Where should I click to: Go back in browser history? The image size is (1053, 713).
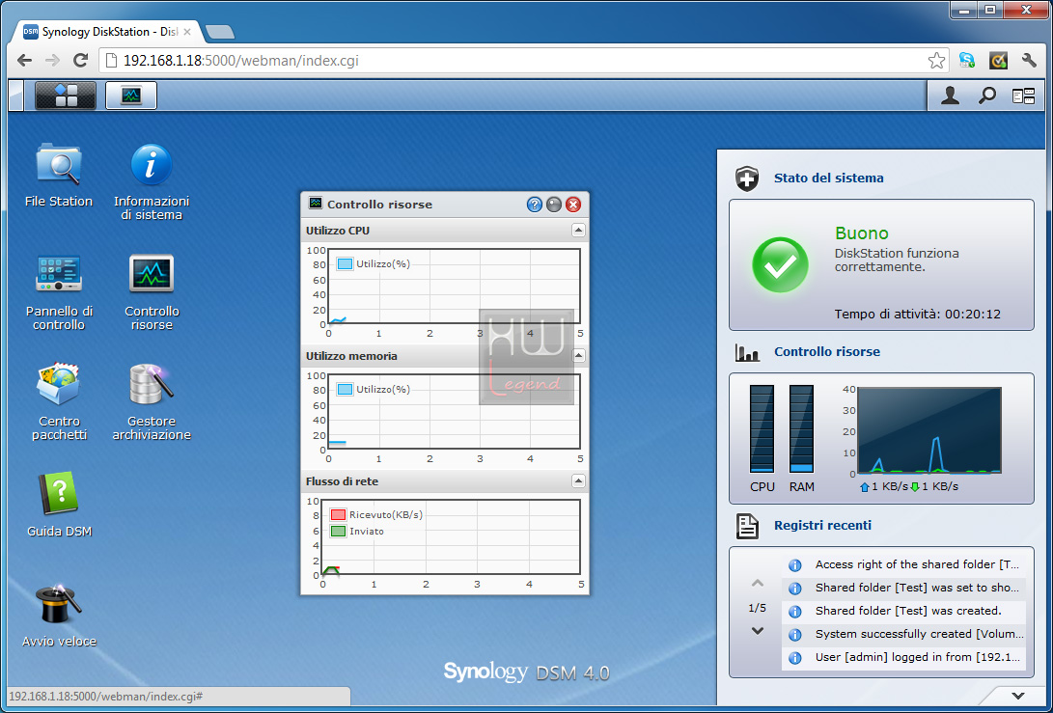click(x=25, y=61)
